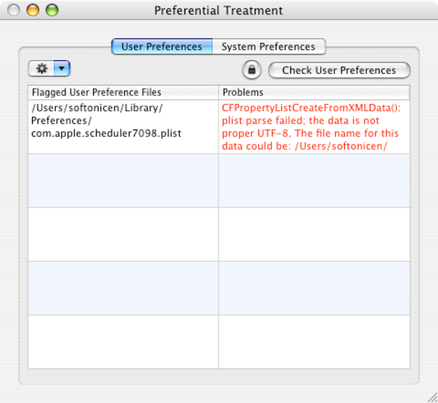
Task: Click the resize grip at window corner
Action: click(x=432, y=397)
